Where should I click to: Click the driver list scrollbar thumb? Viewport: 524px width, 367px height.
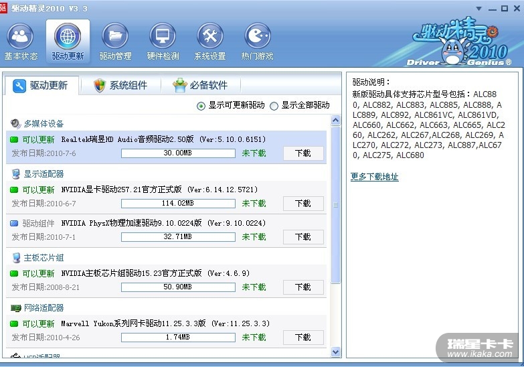pos(335,205)
